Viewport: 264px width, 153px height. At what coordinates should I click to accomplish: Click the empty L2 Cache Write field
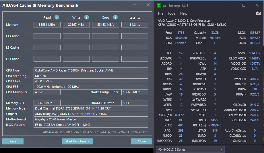click(x=76, y=47)
